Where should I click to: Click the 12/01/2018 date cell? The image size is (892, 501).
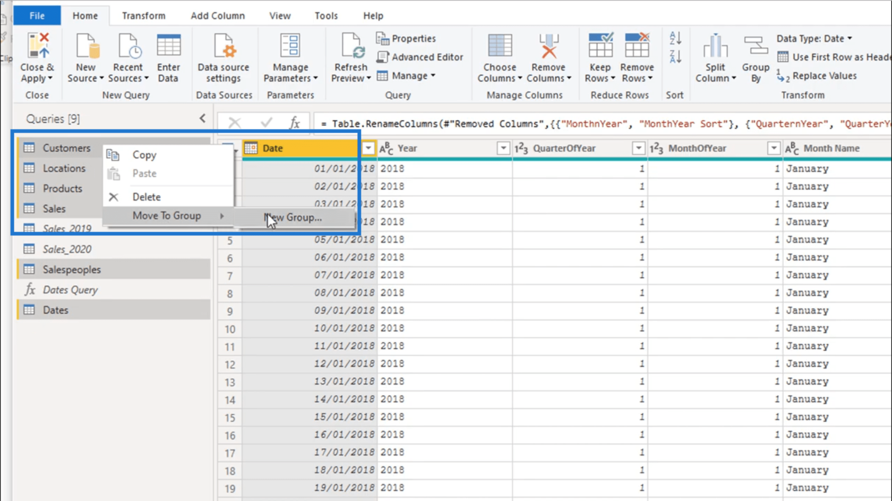(x=310, y=364)
